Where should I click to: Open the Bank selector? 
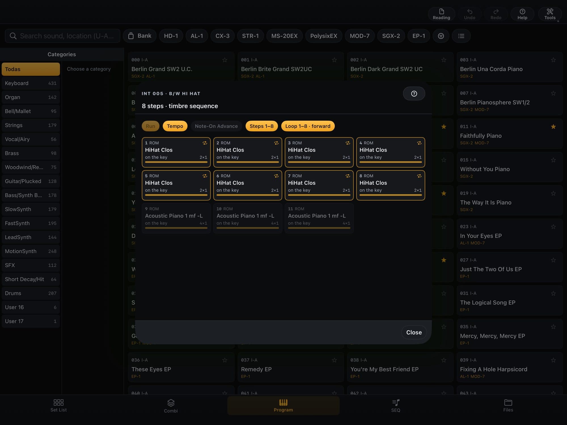(139, 36)
